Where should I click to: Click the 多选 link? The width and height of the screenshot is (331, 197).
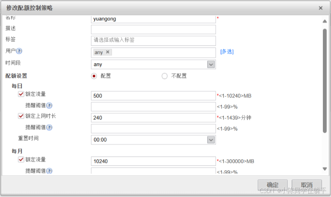227,51
